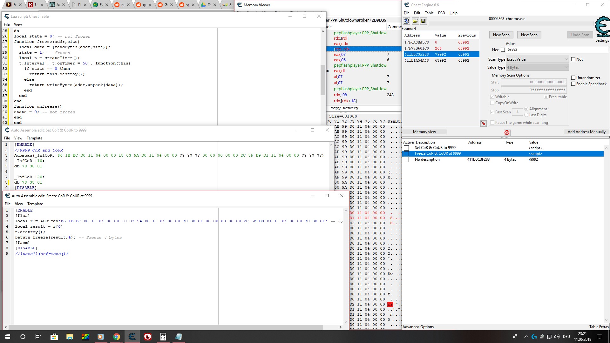
Task: Open the D3D menu in Cheat Engine
Action: coord(441,13)
